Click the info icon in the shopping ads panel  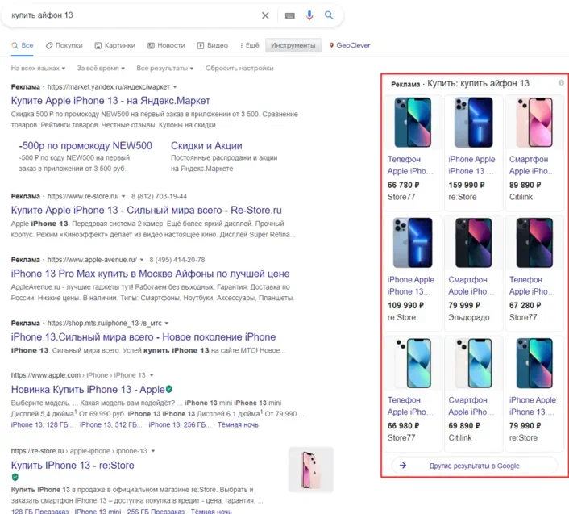click(x=561, y=83)
